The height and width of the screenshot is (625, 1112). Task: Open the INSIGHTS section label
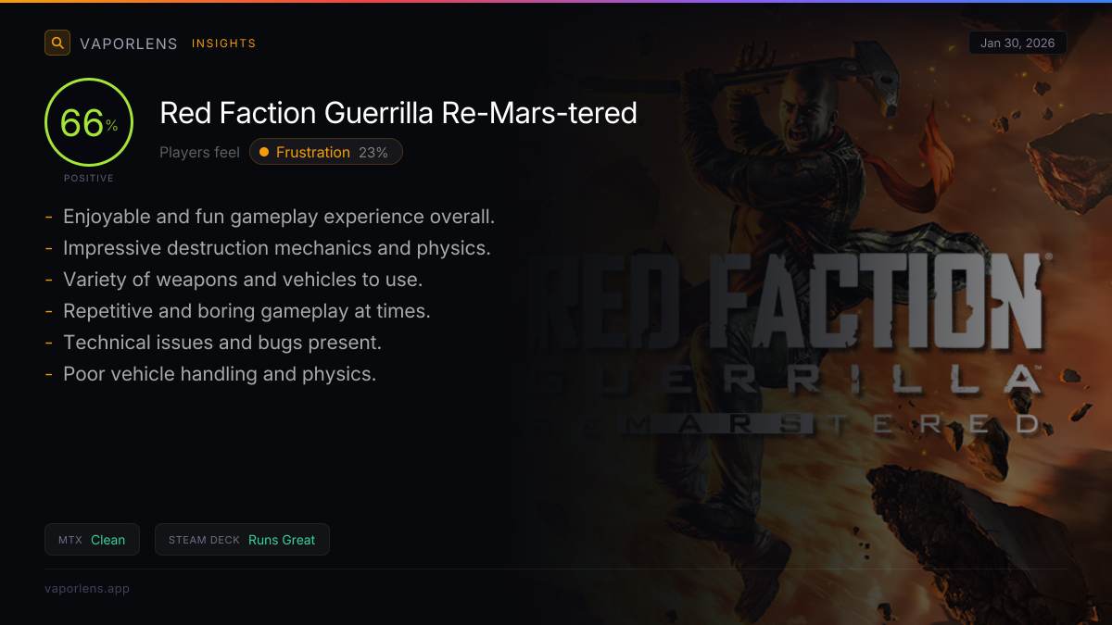tap(223, 44)
